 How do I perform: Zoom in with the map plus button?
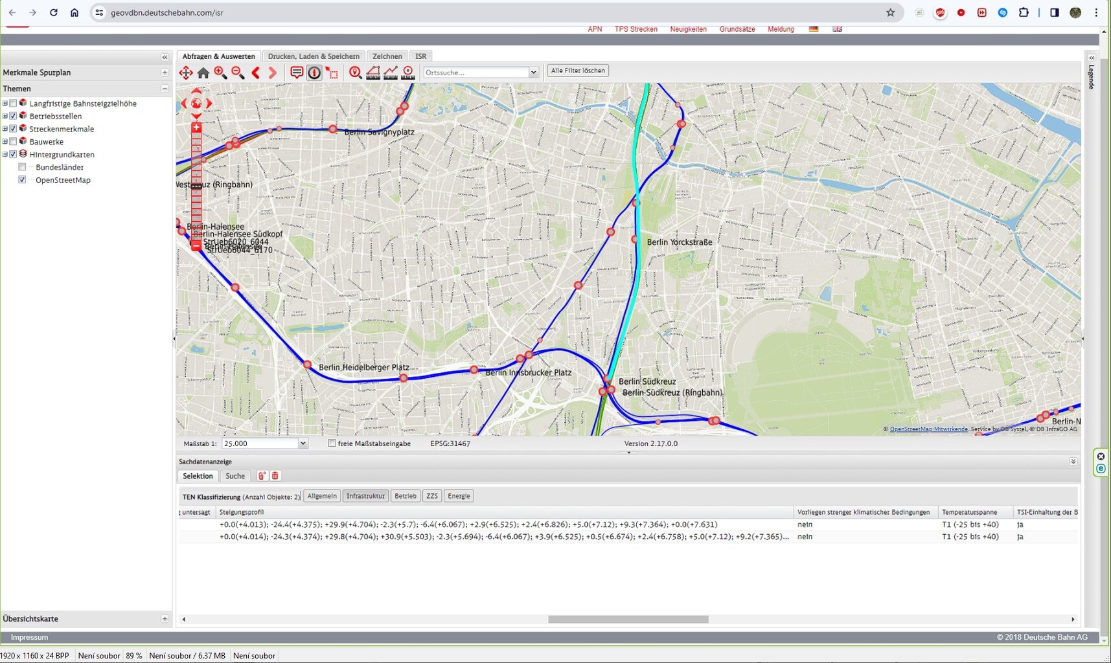[196, 128]
